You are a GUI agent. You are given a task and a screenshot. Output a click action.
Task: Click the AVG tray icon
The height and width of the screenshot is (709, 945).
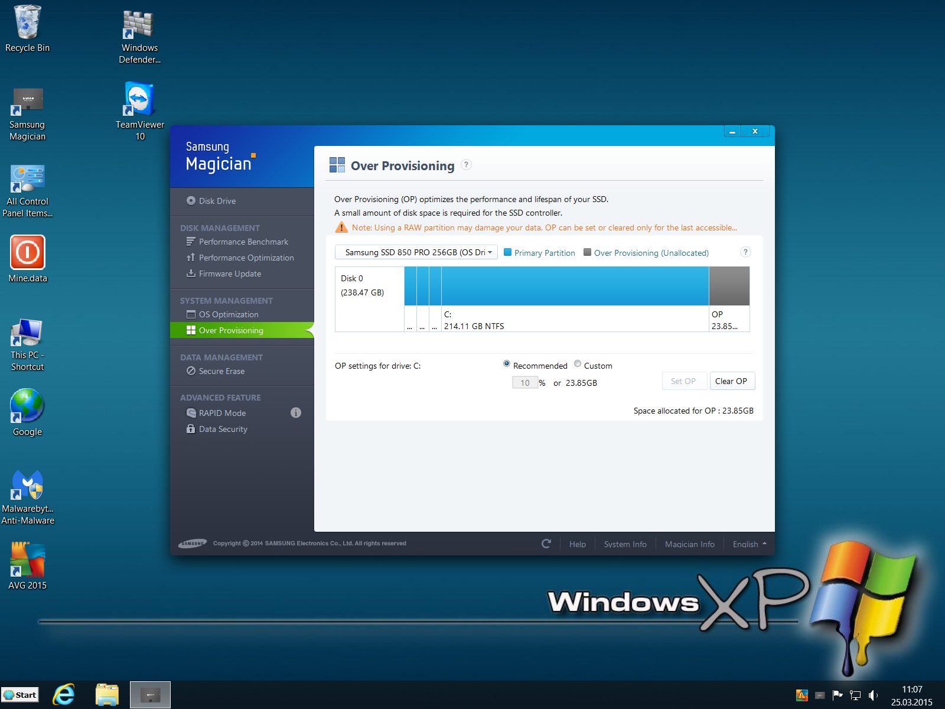point(801,695)
